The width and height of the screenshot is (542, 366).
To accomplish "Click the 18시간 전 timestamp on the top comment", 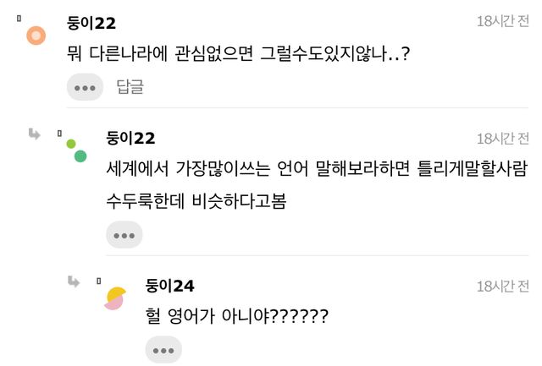I will [x=502, y=22].
